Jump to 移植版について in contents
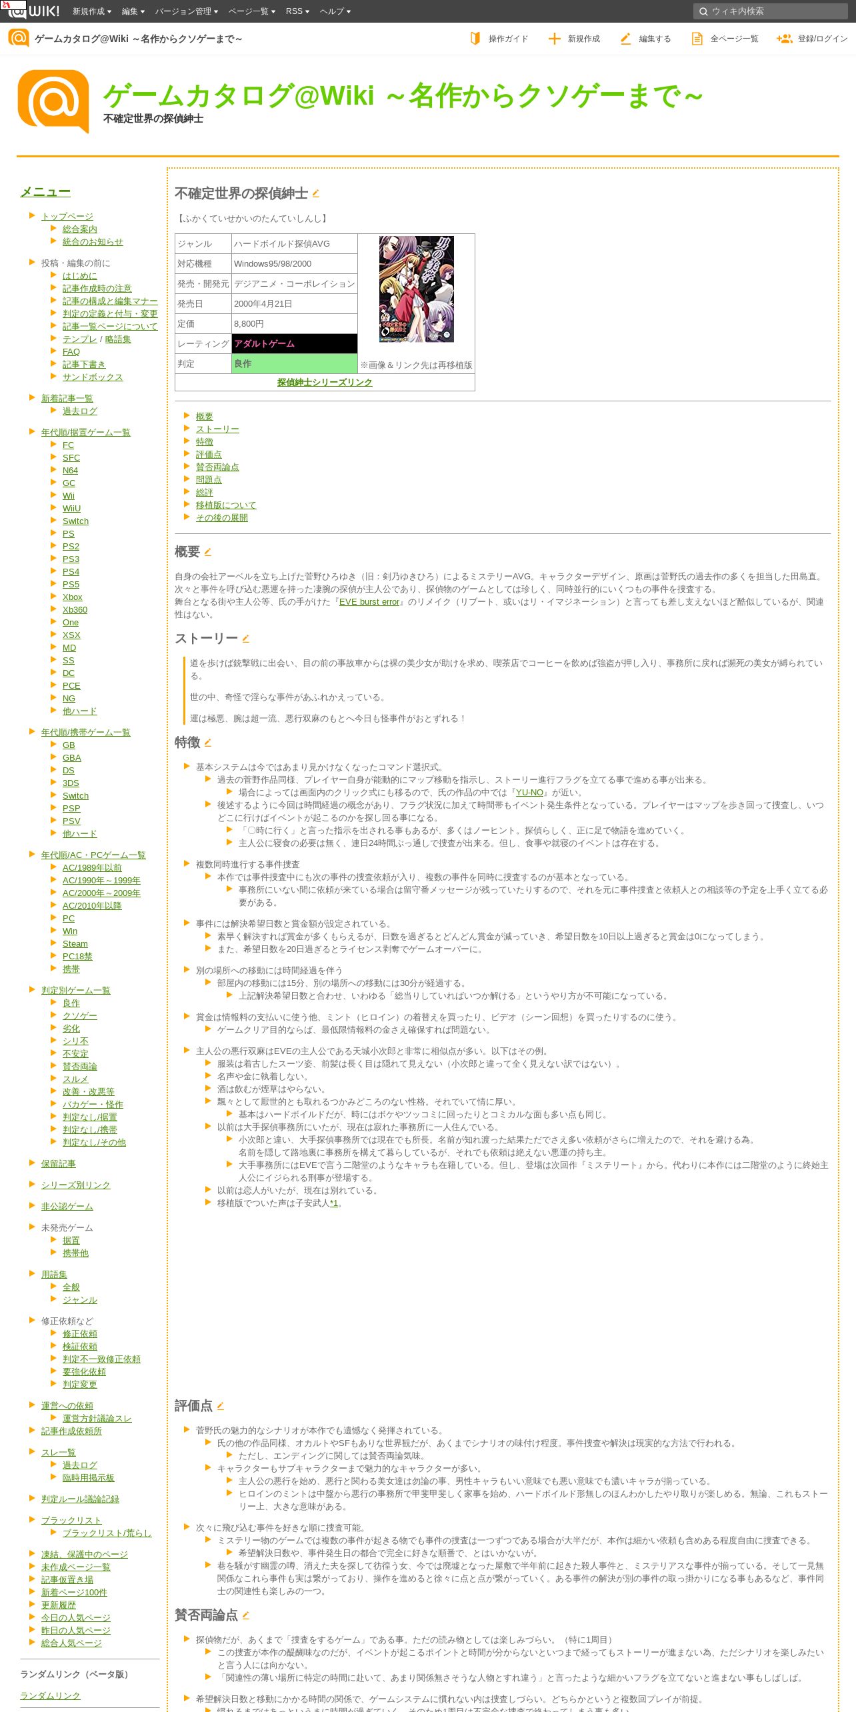Image resolution: width=856 pixels, height=1712 pixels. pos(226,505)
